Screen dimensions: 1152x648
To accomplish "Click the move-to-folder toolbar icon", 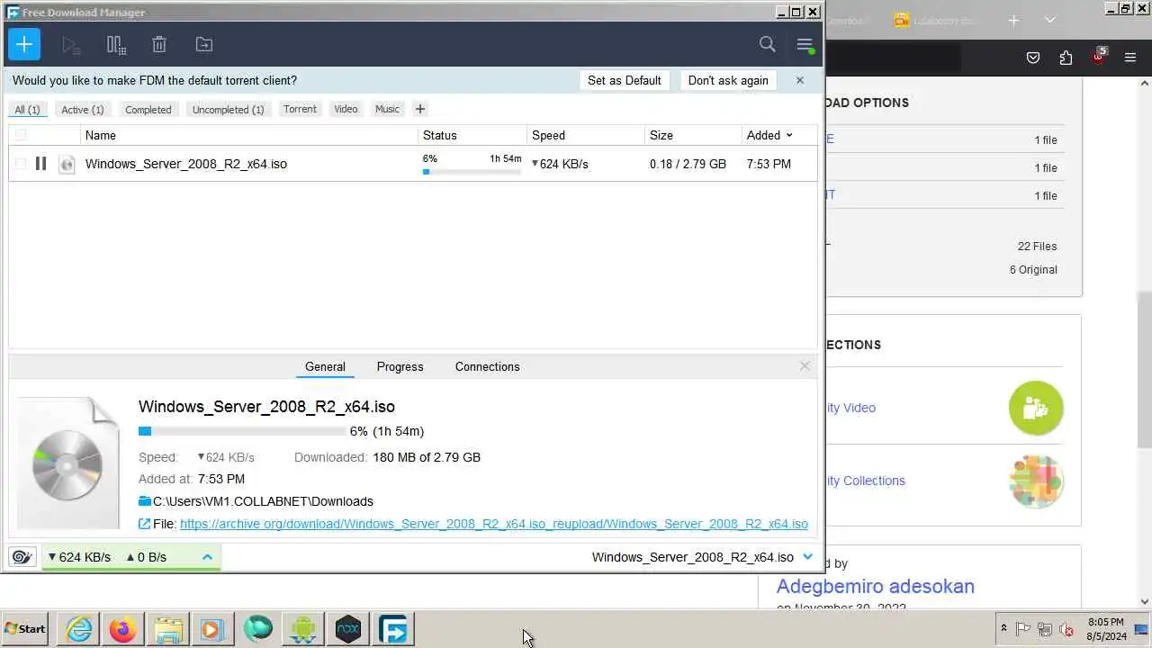I will click(204, 44).
